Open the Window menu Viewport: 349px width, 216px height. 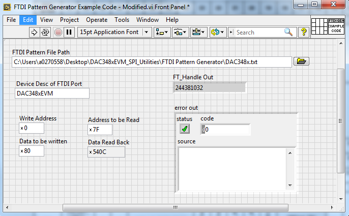tap(148, 20)
